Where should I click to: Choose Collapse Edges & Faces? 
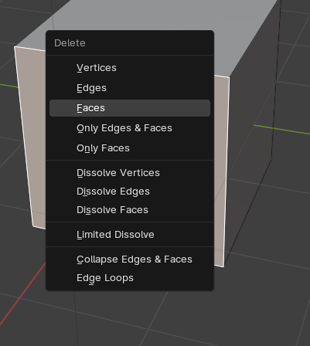[130, 259]
